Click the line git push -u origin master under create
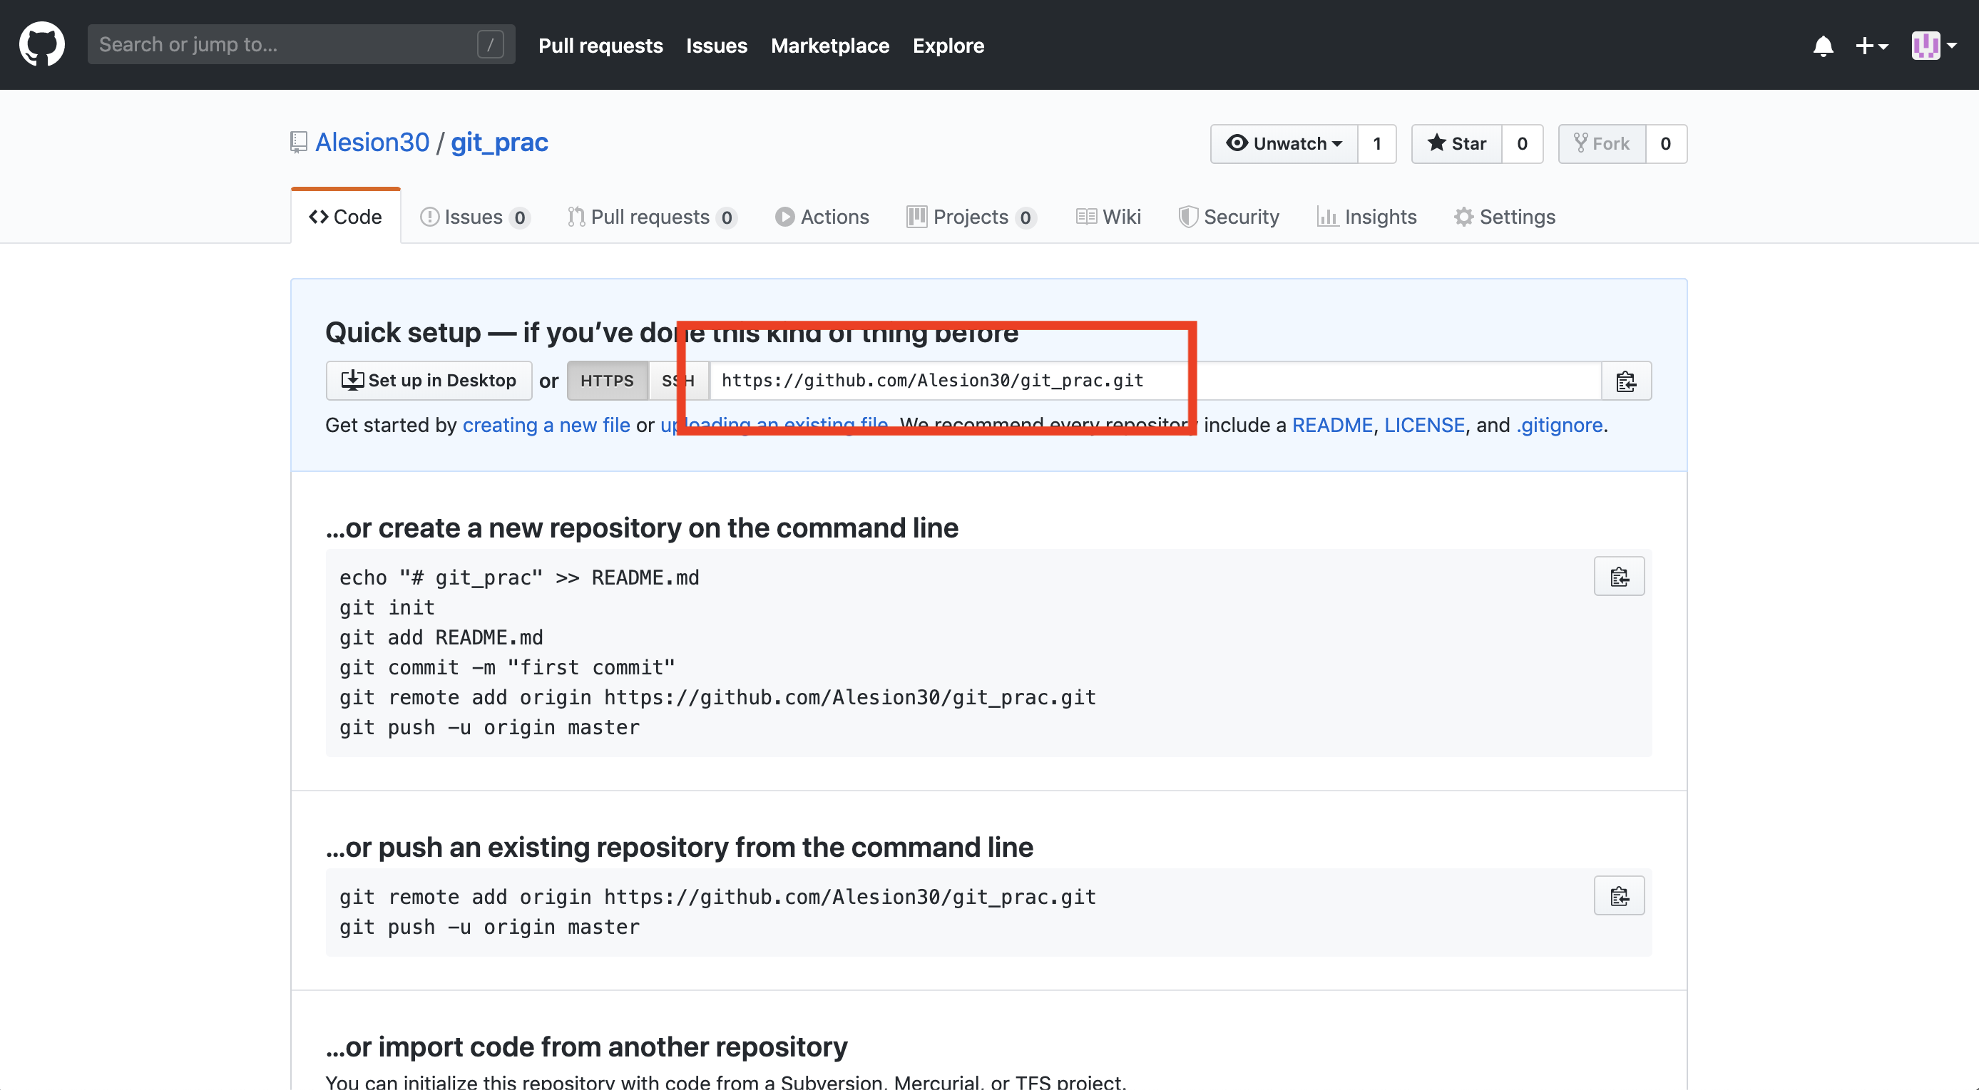The height and width of the screenshot is (1090, 1979). (489, 727)
